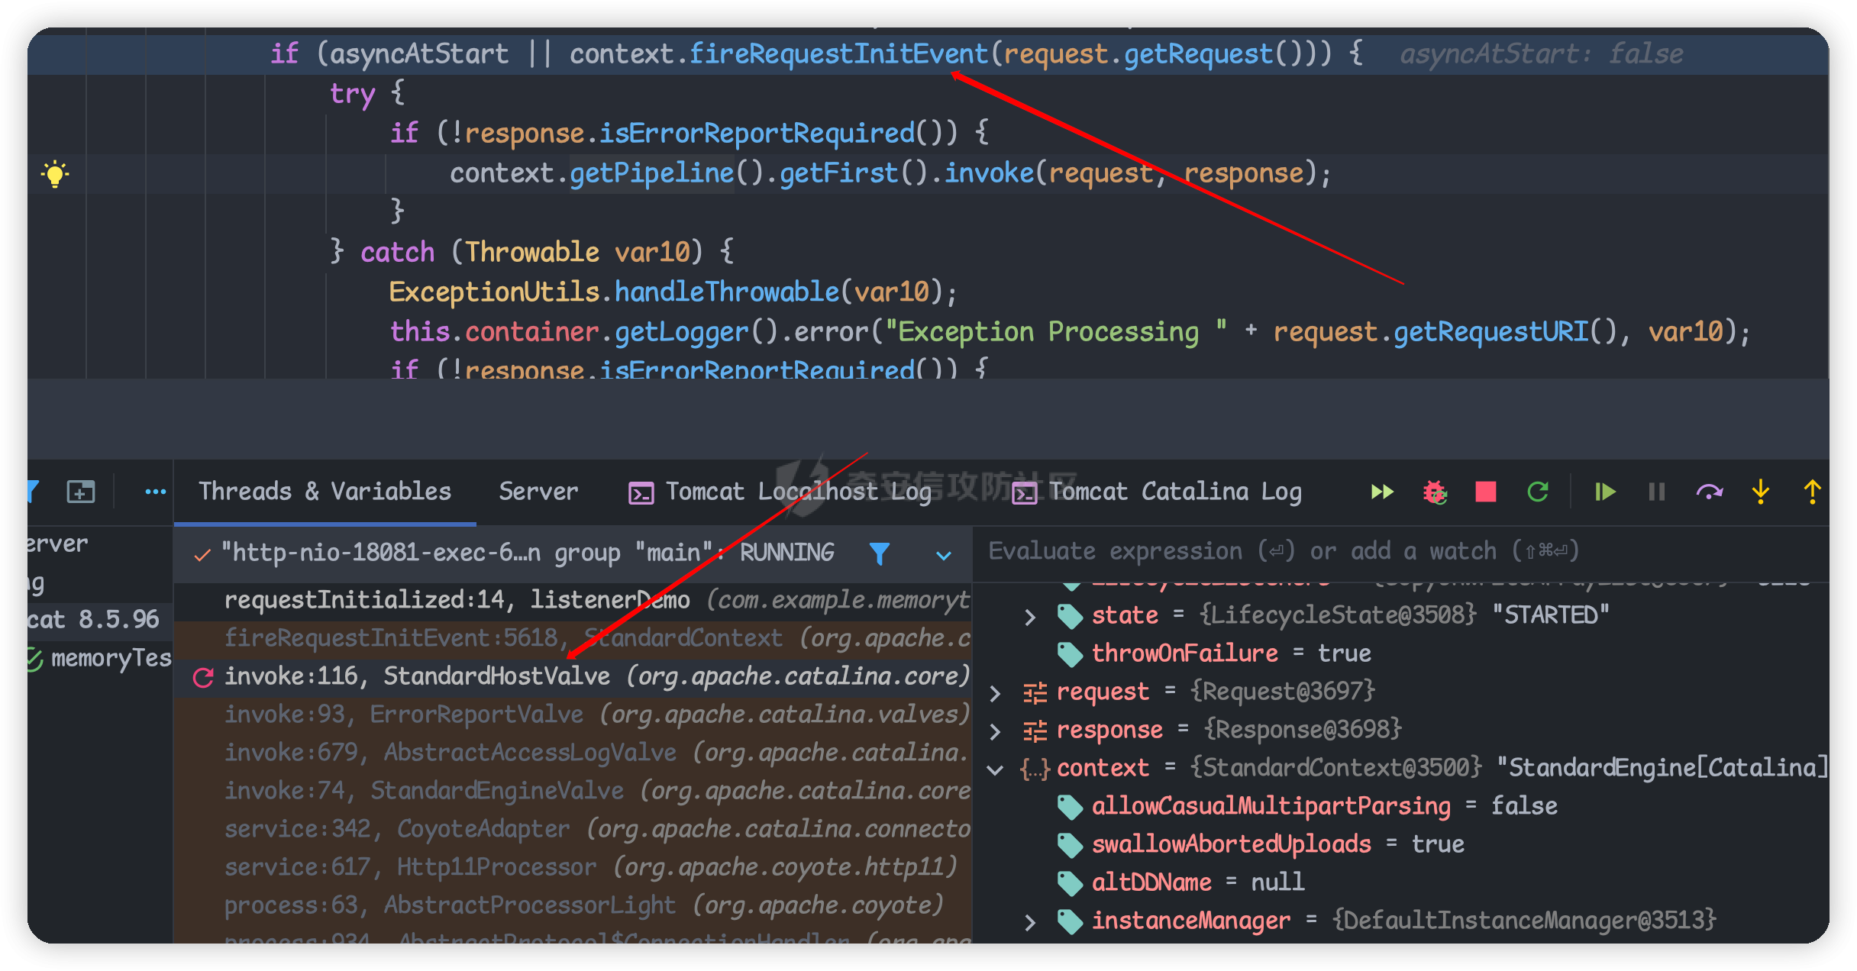Open the thread selector dropdown chevron
1857x971 pixels.
944,555
